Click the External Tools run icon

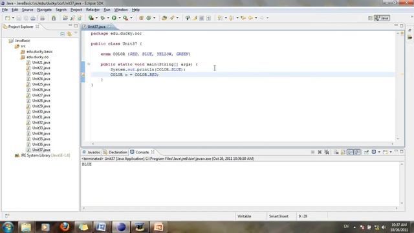pos(125,18)
